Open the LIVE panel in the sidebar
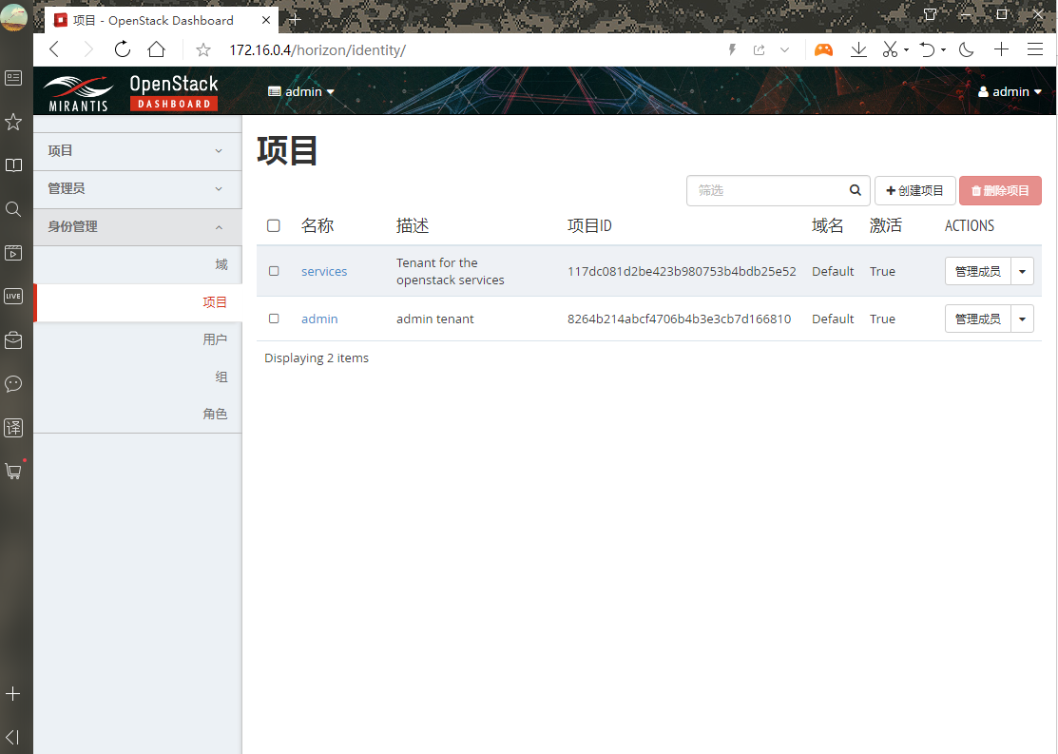The height and width of the screenshot is (754, 1058). pos(13,296)
